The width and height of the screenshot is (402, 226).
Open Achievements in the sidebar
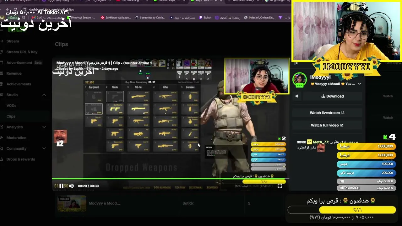pos(19,84)
